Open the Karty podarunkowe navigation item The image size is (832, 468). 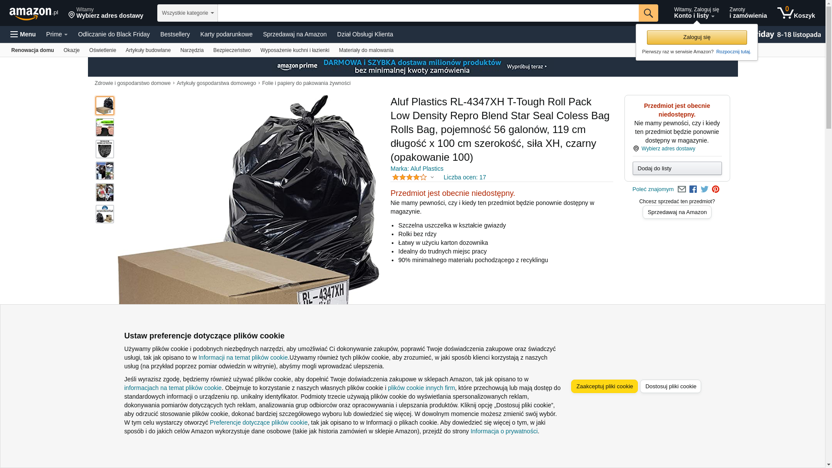(x=226, y=34)
